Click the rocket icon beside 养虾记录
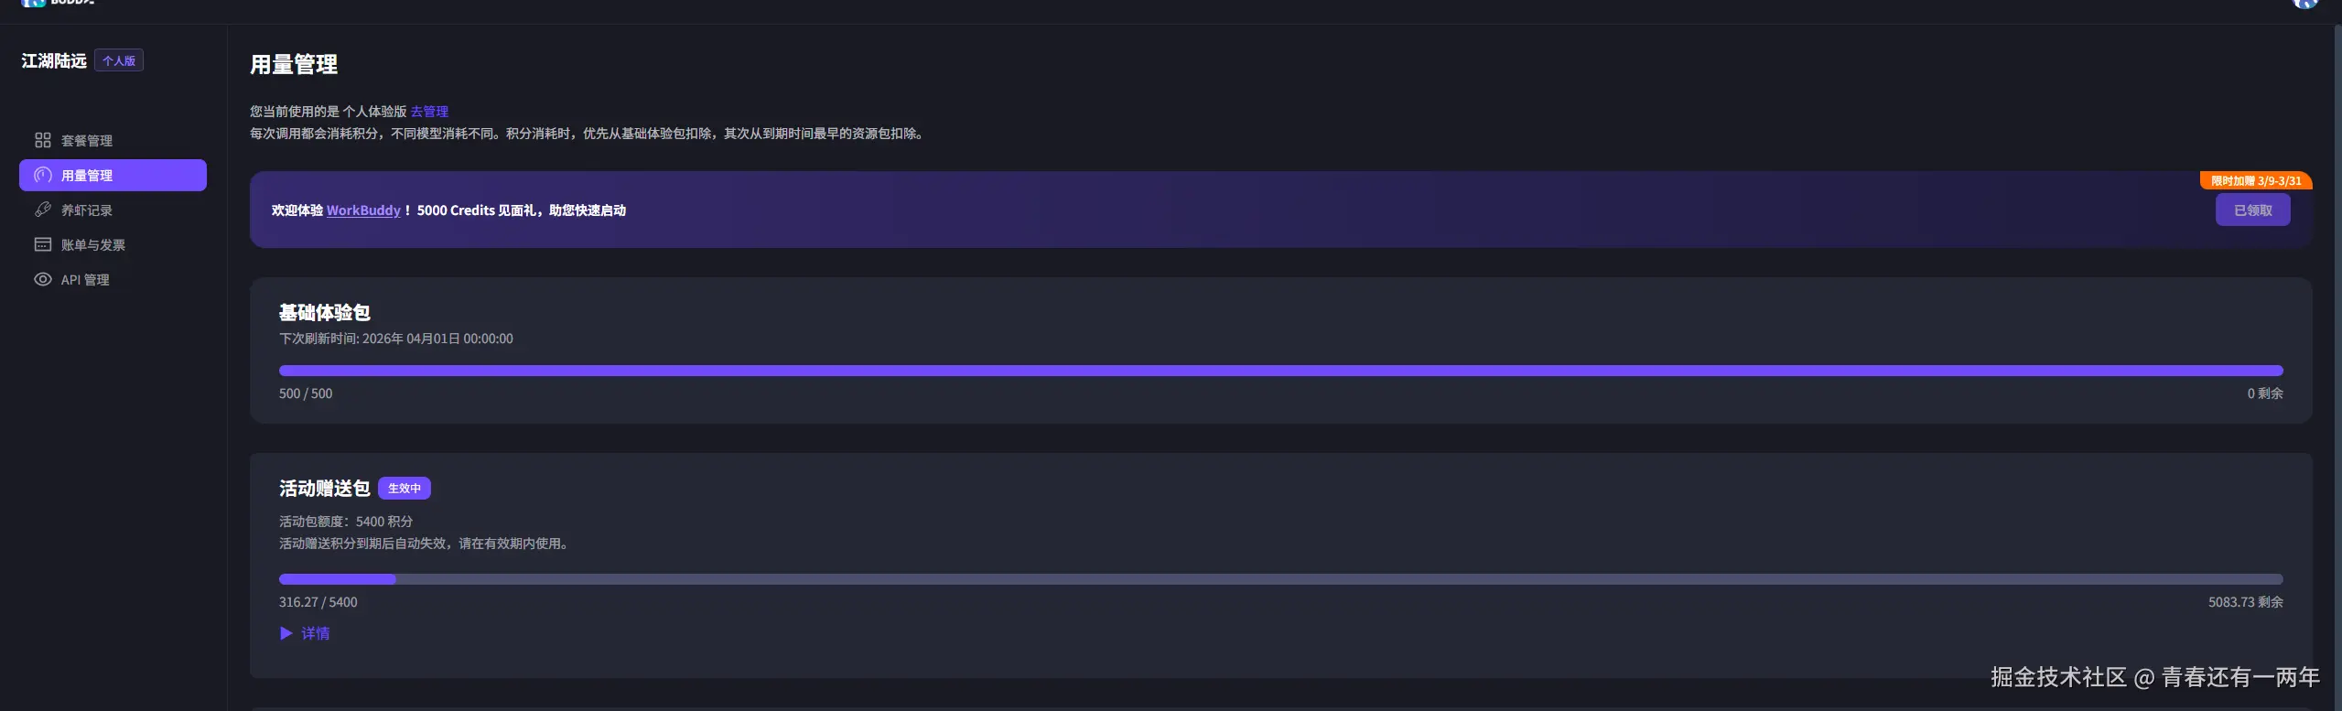This screenshot has width=2342, height=711. 42,210
